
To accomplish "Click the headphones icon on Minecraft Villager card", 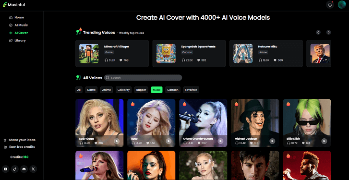I will pyautogui.click(x=106, y=60).
